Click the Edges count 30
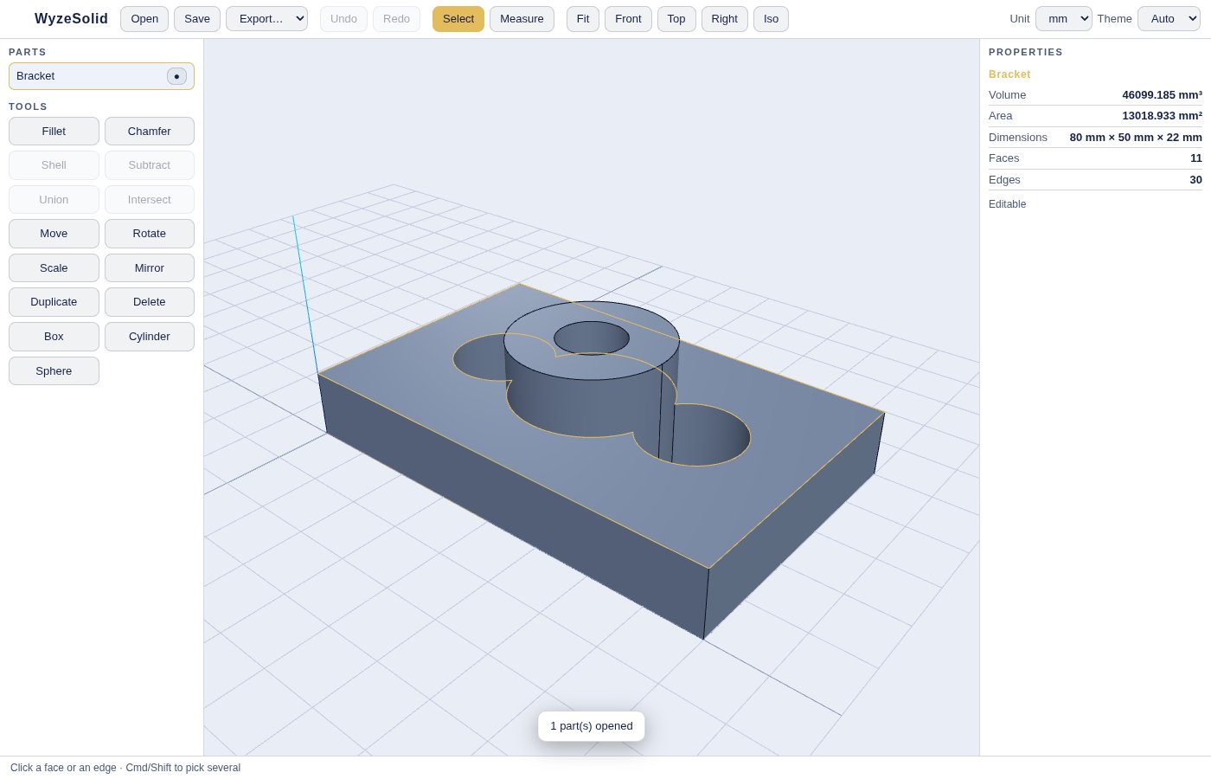 [x=1196, y=180]
